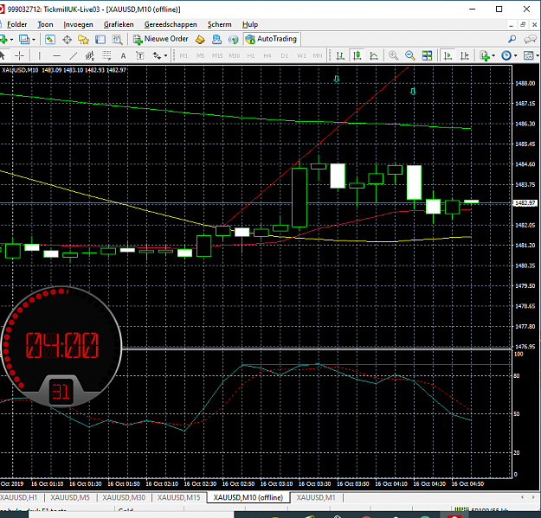Choose the vertical line drawing tool
This screenshot has height=518, width=541.
(39, 55)
